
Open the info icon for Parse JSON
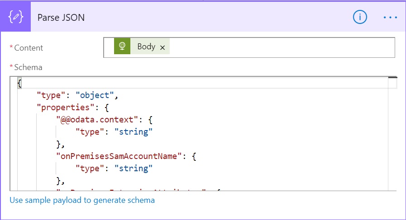360,17
